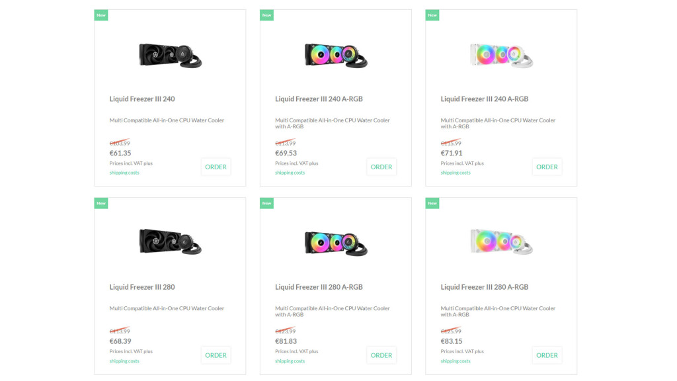This screenshot has height=381, width=677.
Task: Click the non-RGB Liquid Freezer III 280 image
Action: click(x=170, y=243)
